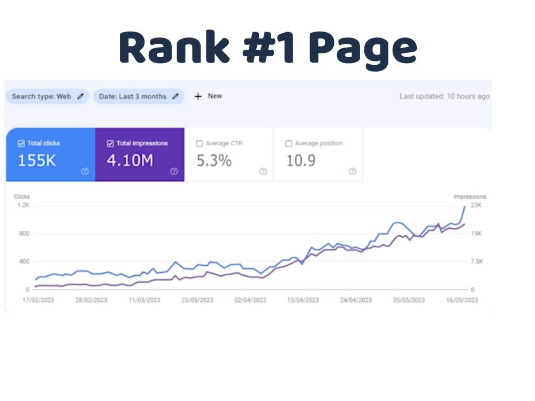Select the 4.10M total impressions value
Screen dimensions: 535x401
pyautogui.click(x=130, y=160)
